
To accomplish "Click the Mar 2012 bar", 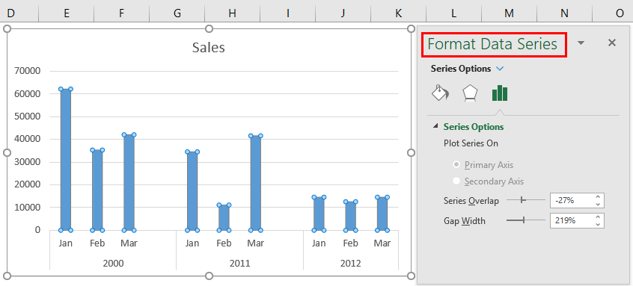I will point(382,214).
